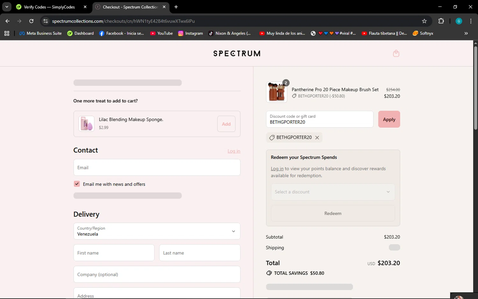Click the Total $203.20 amount
This screenshot has width=478, height=299.
pos(388,263)
